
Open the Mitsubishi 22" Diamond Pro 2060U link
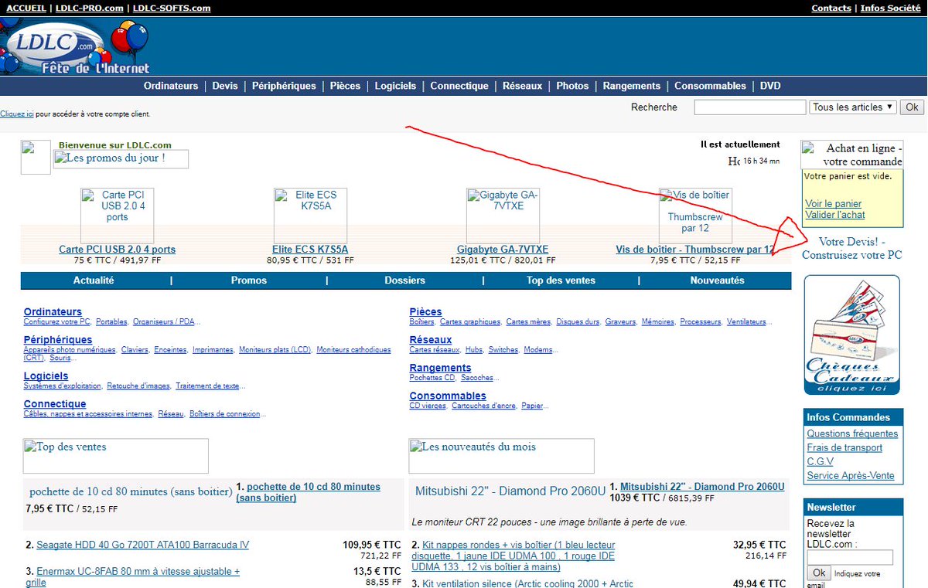702,487
